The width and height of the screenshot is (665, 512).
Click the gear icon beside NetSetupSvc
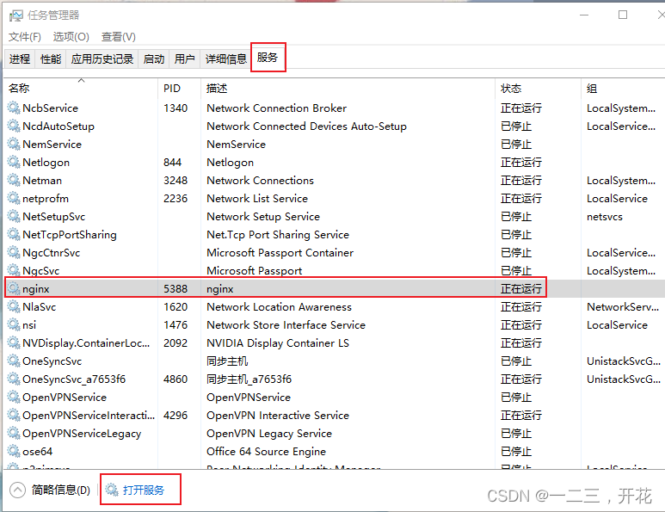point(14,216)
